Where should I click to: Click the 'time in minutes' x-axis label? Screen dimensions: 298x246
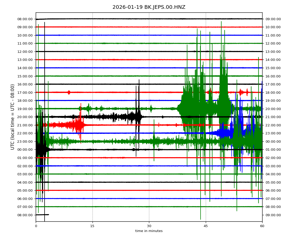(149, 231)
